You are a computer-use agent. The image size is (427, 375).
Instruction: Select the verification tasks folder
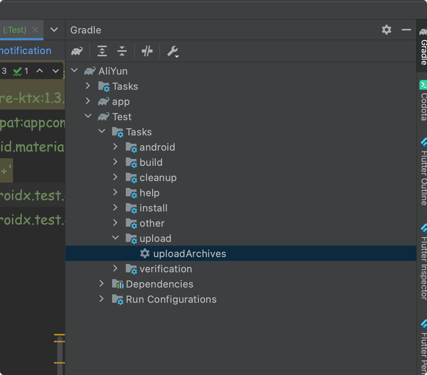[241, 269]
